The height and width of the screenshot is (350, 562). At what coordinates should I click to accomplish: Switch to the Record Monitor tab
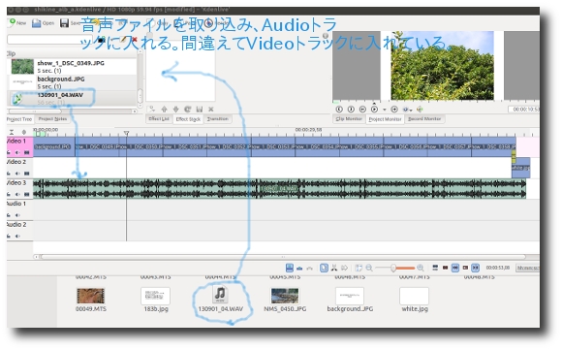424,118
